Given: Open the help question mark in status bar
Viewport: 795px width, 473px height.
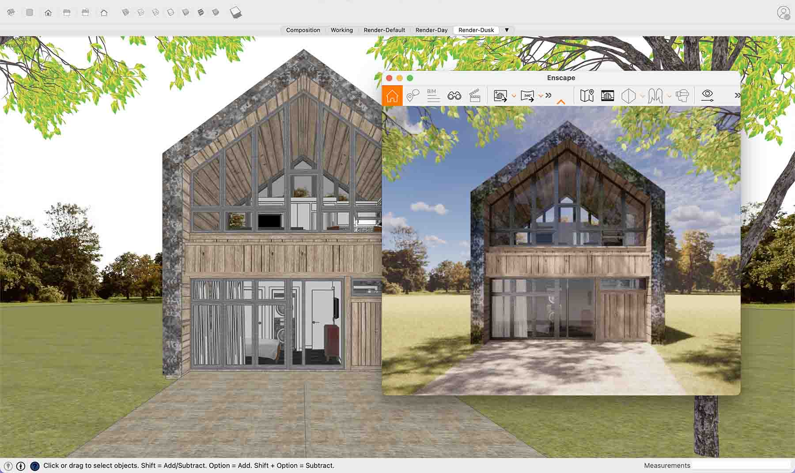Looking at the screenshot, I should click(x=34, y=465).
